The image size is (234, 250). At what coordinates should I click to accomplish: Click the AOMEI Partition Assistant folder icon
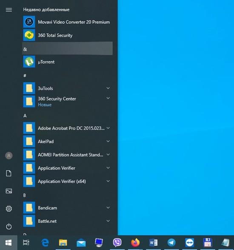point(29,154)
